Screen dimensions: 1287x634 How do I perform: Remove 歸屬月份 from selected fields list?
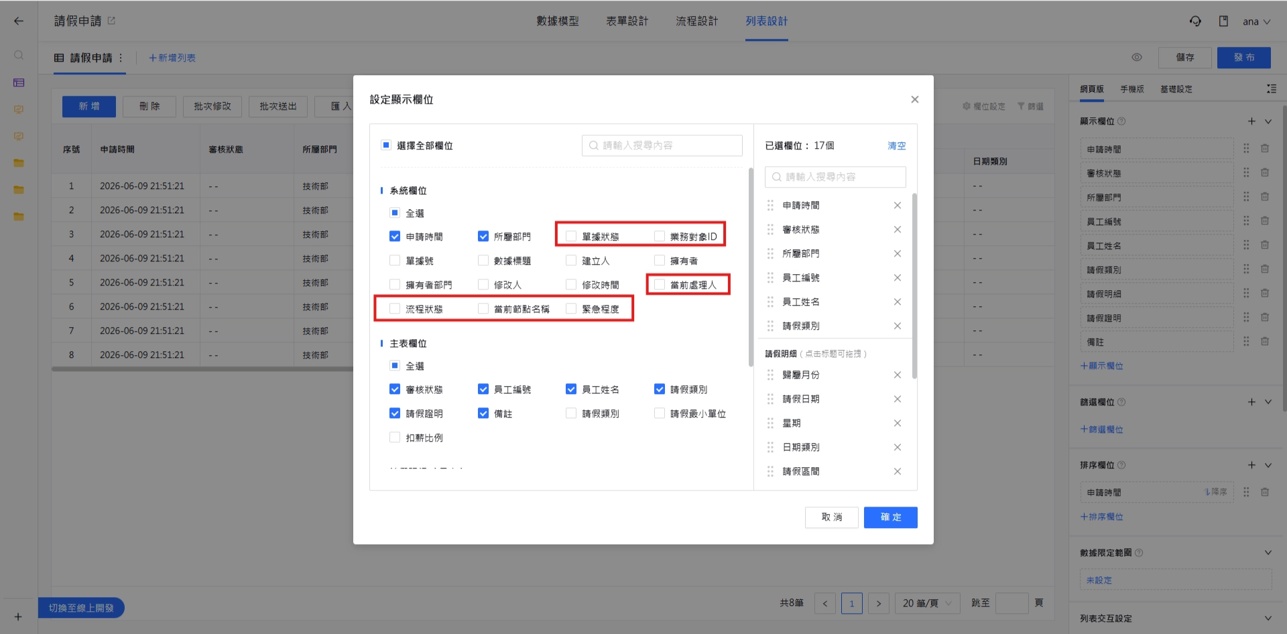pos(897,375)
